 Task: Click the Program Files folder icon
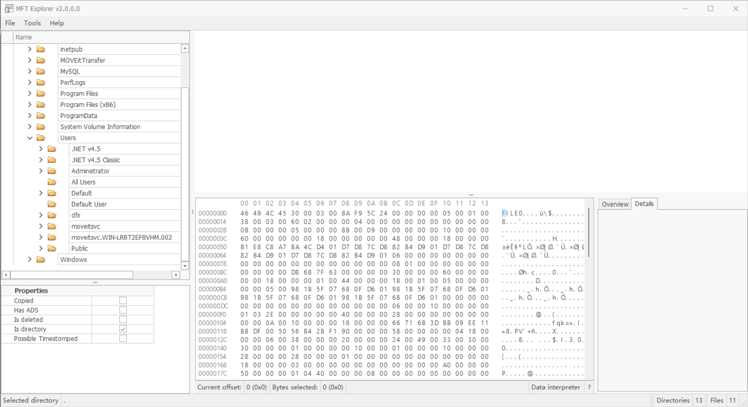[41, 93]
